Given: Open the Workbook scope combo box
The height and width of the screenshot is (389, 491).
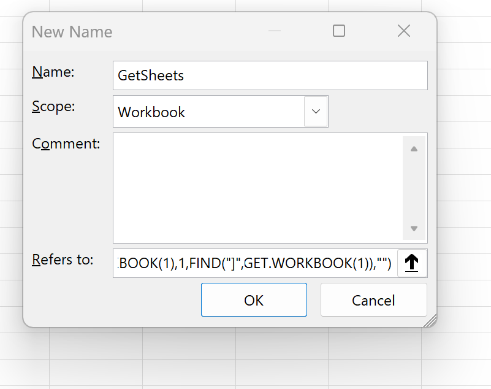Looking at the screenshot, I should coord(221,112).
